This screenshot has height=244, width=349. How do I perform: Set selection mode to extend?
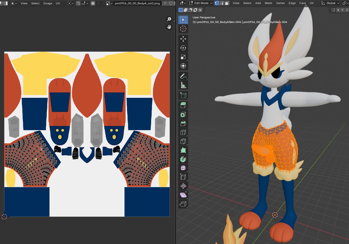tap(186, 10)
